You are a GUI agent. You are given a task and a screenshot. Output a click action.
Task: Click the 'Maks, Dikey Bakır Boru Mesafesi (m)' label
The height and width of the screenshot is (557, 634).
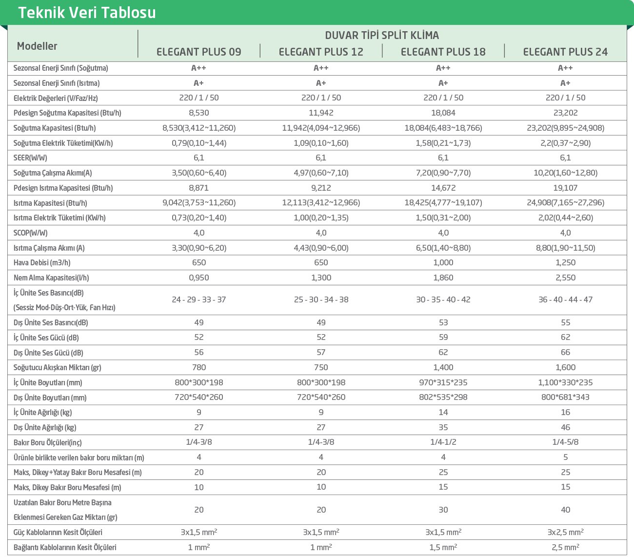point(68,487)
